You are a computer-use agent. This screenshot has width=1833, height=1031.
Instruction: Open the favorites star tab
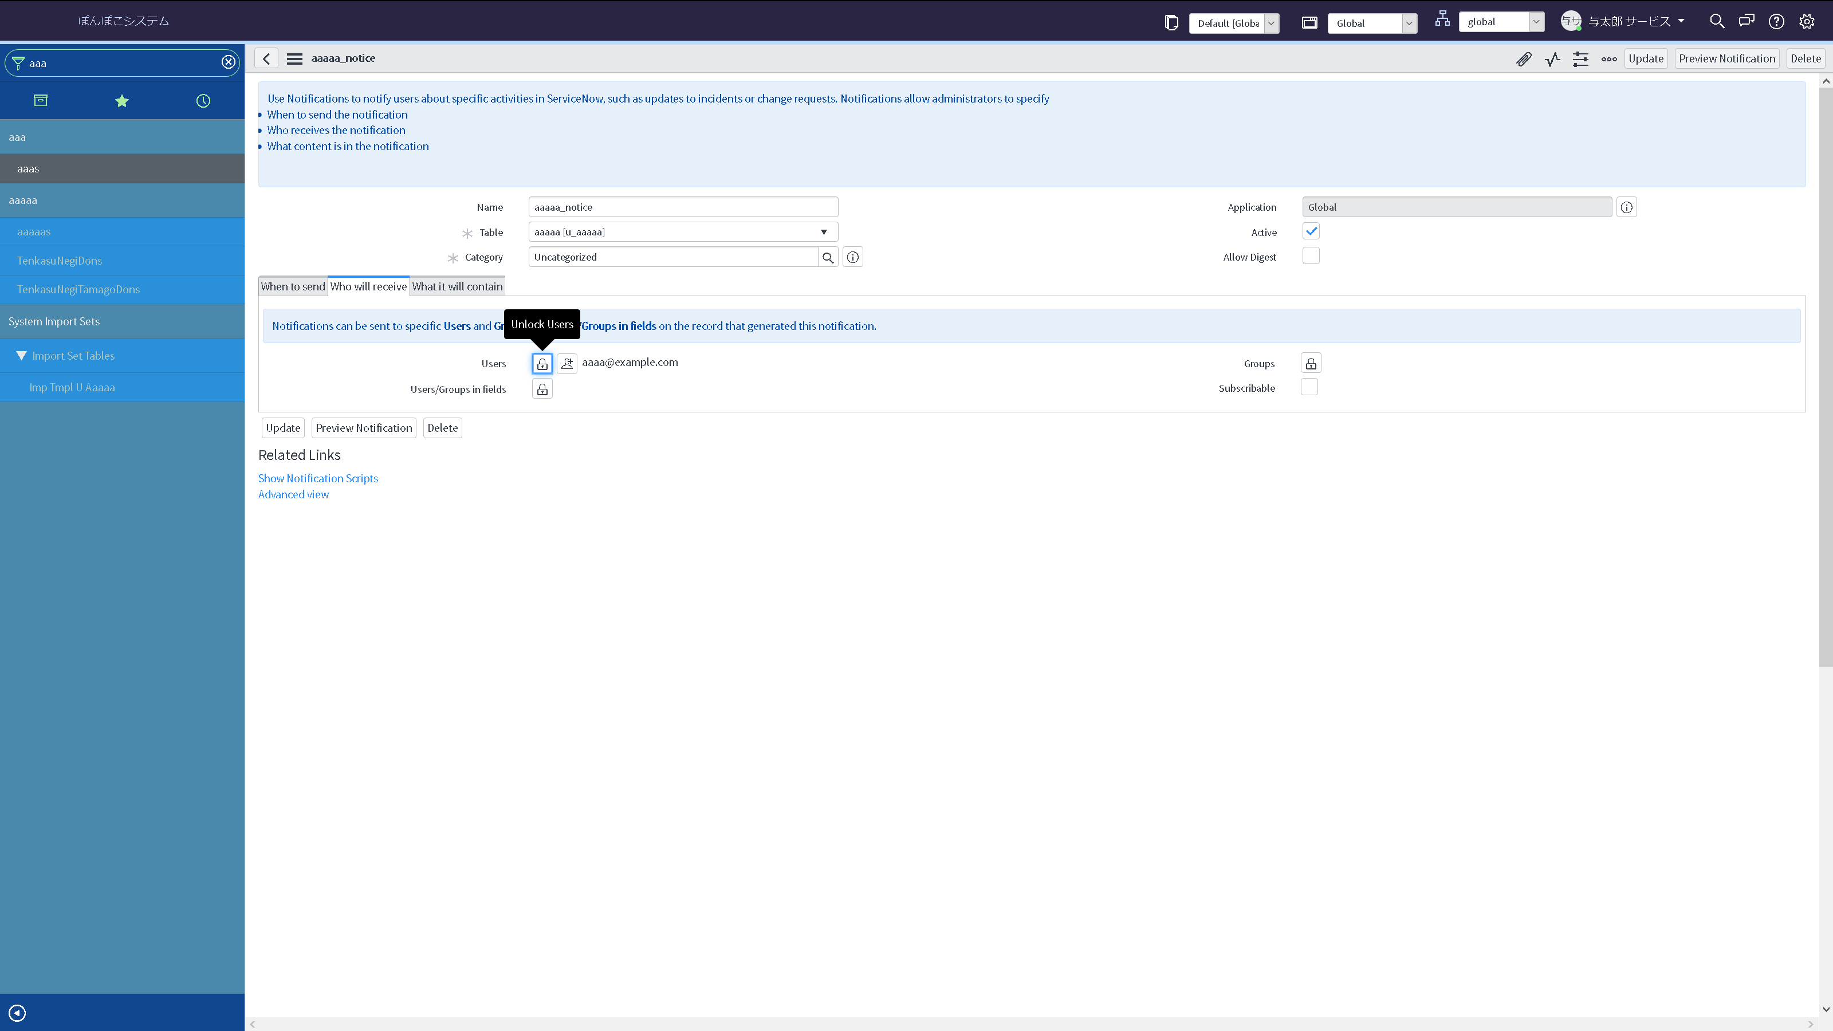121,101
